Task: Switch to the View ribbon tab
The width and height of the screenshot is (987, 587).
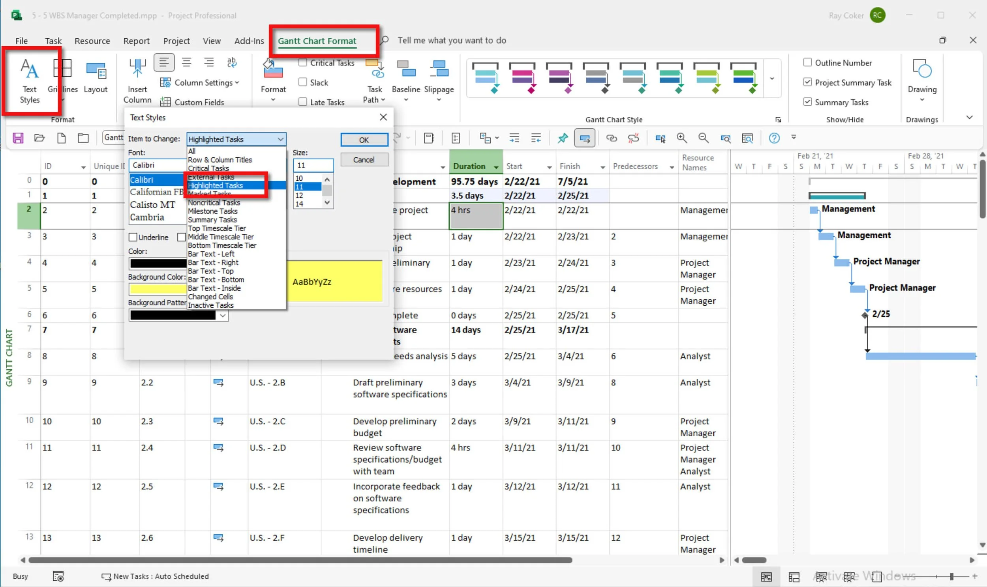Action: (x=212, y=41)
